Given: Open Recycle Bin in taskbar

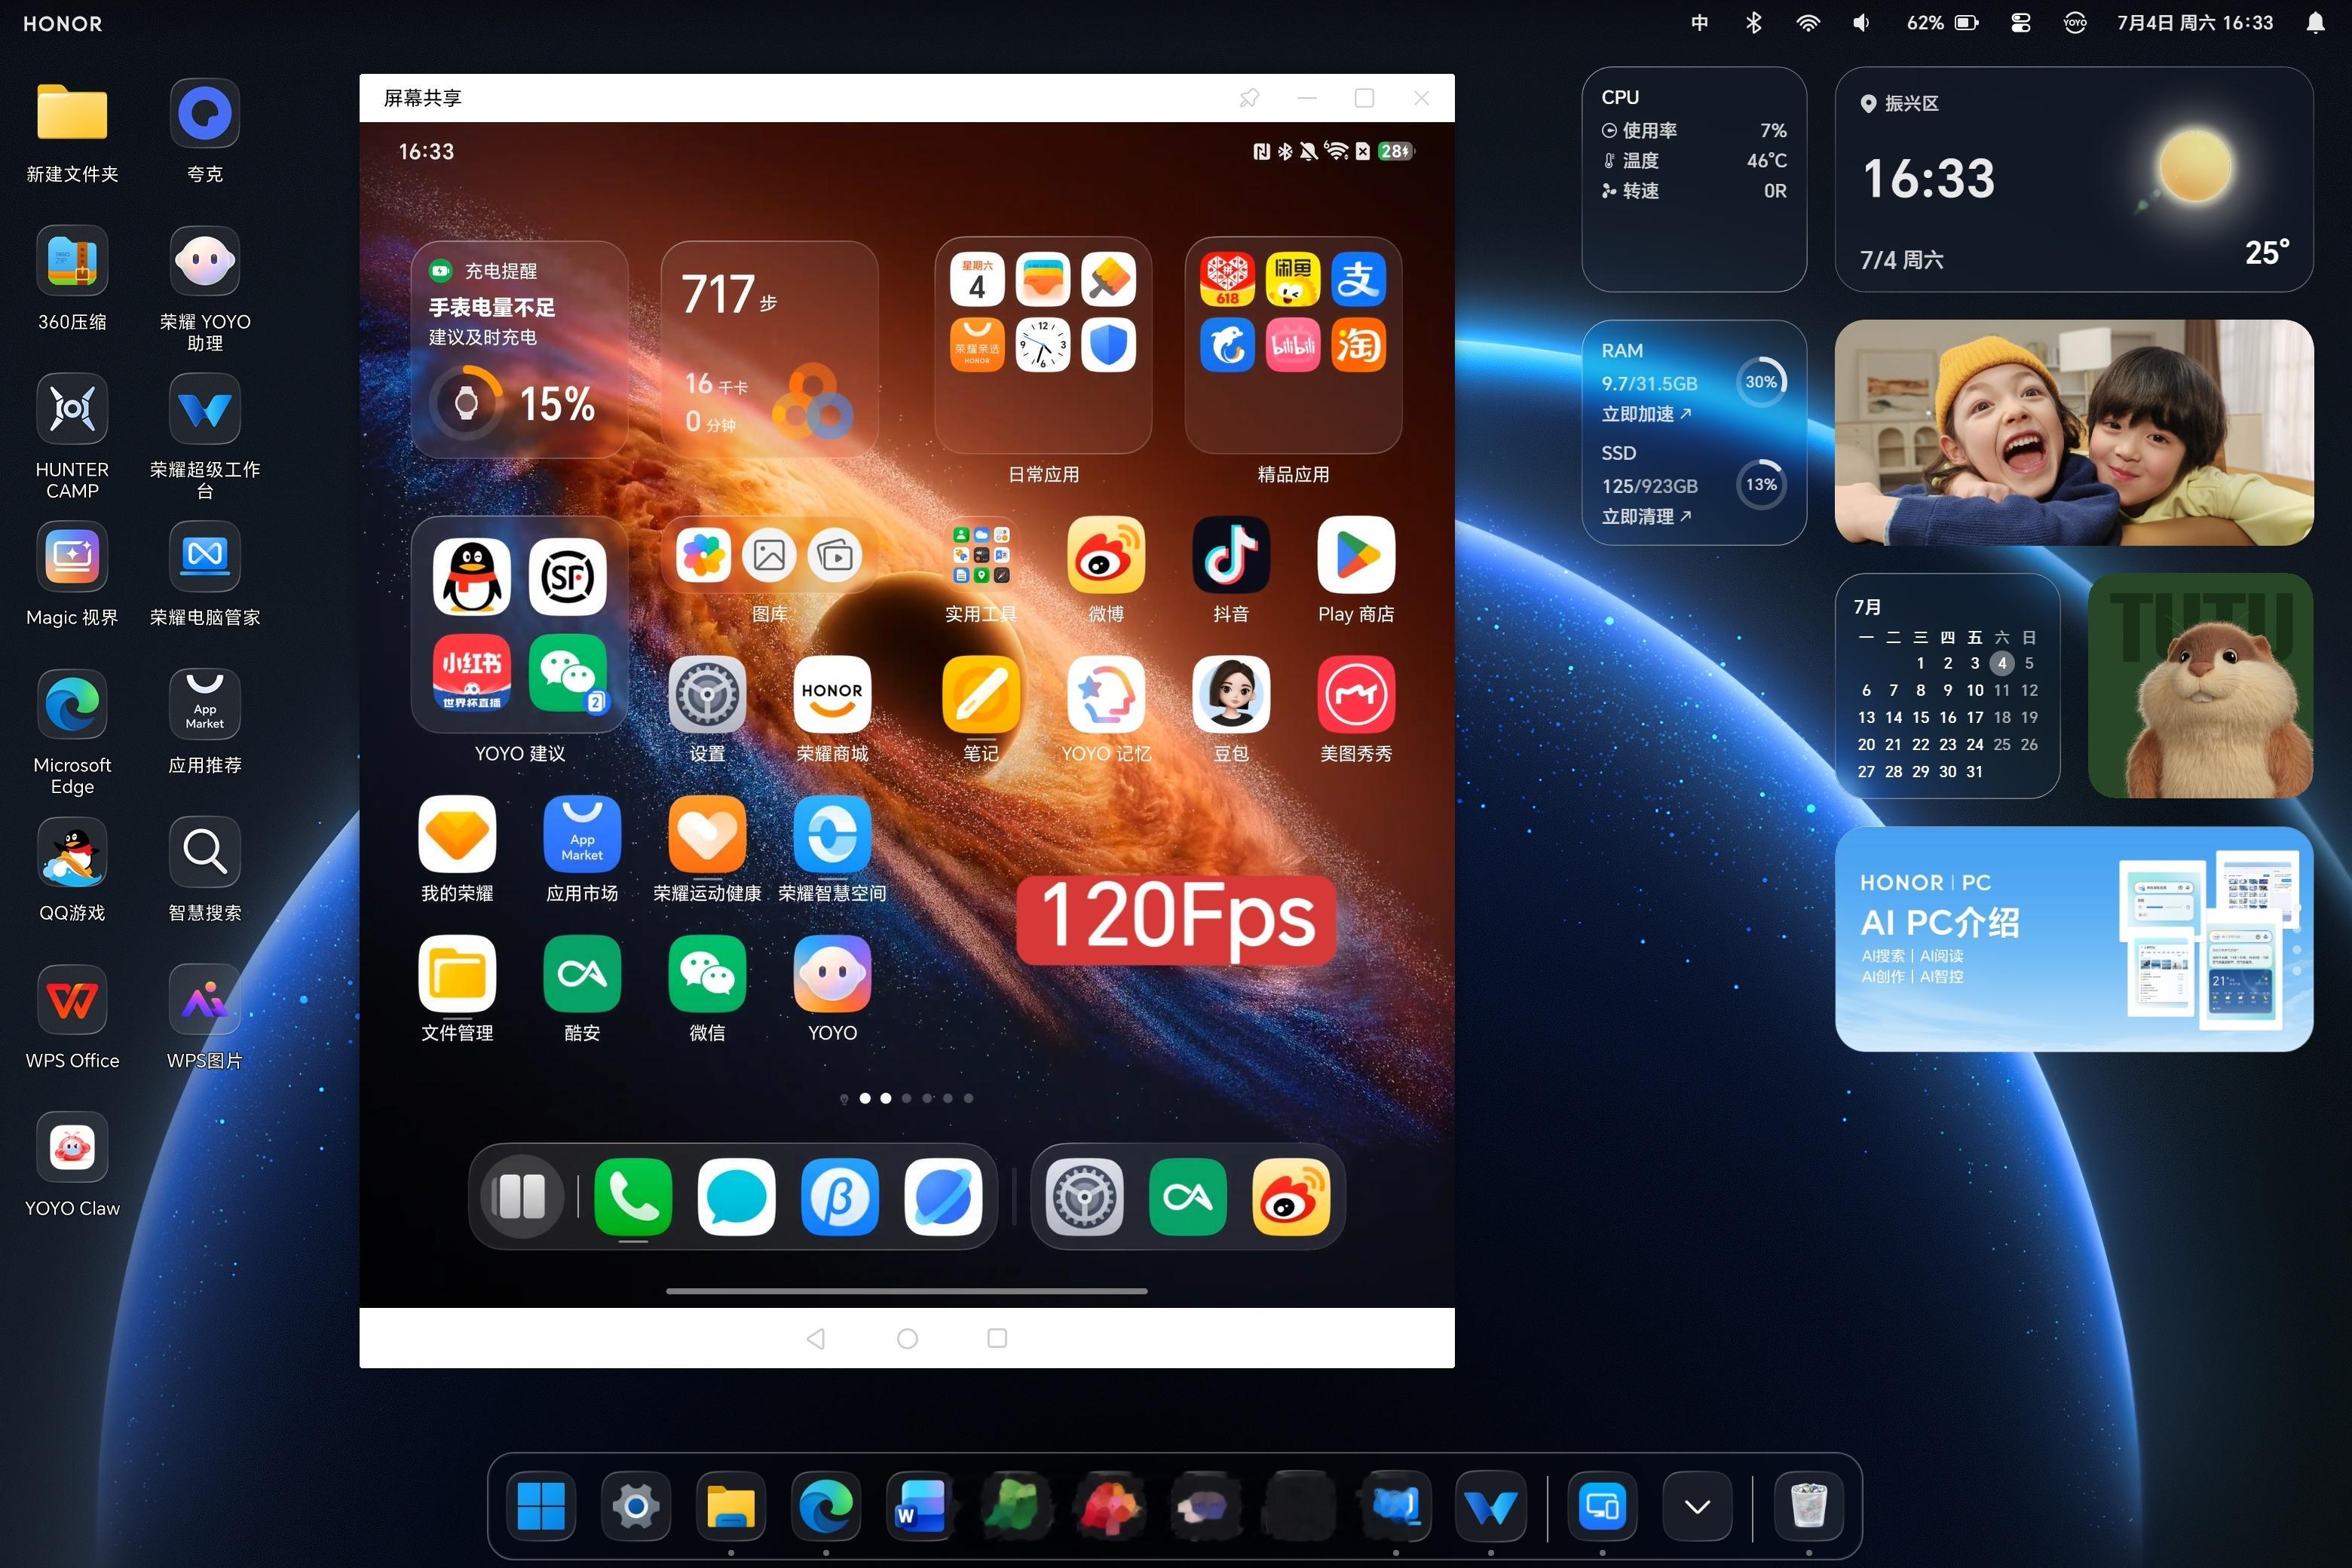Looking at the screenshot, I should pos(1808,1506).
